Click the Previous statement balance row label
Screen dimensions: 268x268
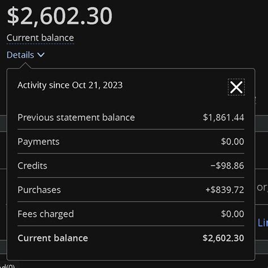coord(76,117)
